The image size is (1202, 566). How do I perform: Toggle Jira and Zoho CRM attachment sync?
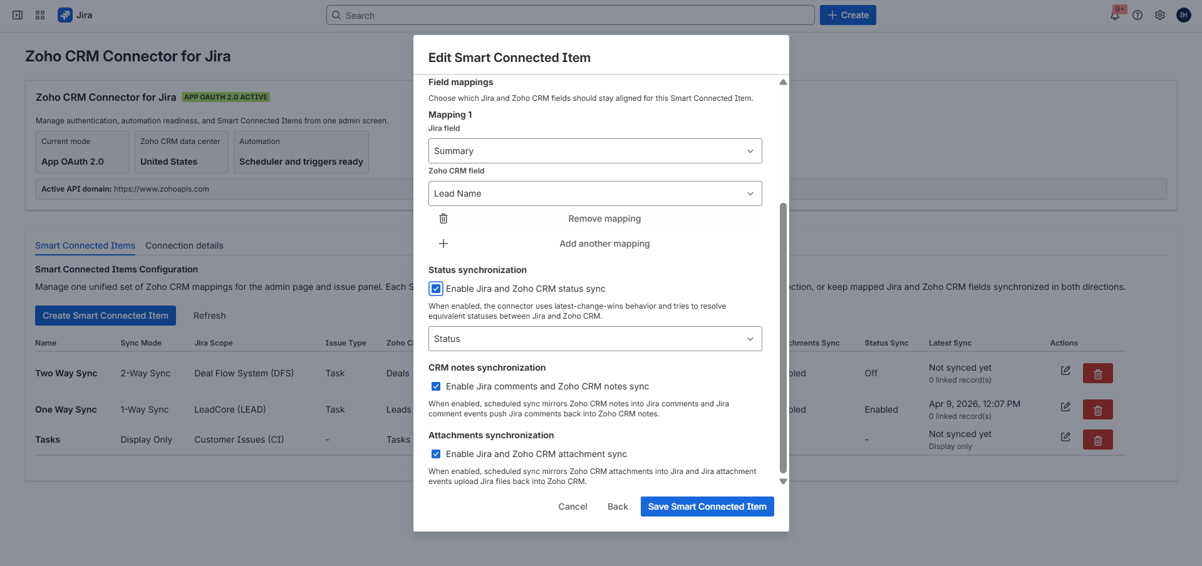pos(436,454)
